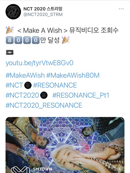Open the #RESONANCE hashtag

click(55, 85)
